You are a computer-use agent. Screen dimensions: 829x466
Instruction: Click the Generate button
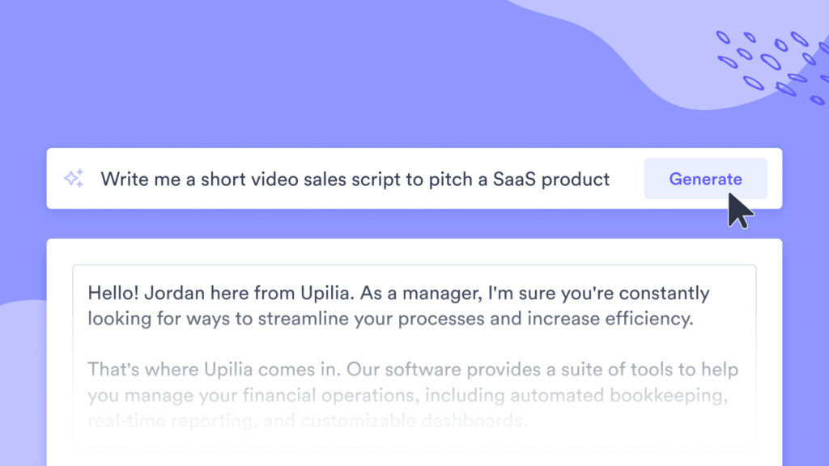coord(705,179)
